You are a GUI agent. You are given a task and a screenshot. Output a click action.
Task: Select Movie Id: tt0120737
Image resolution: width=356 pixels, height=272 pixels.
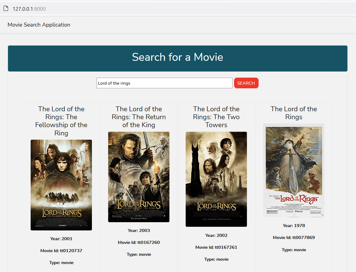pyautogui.click(x=61, y=251)
